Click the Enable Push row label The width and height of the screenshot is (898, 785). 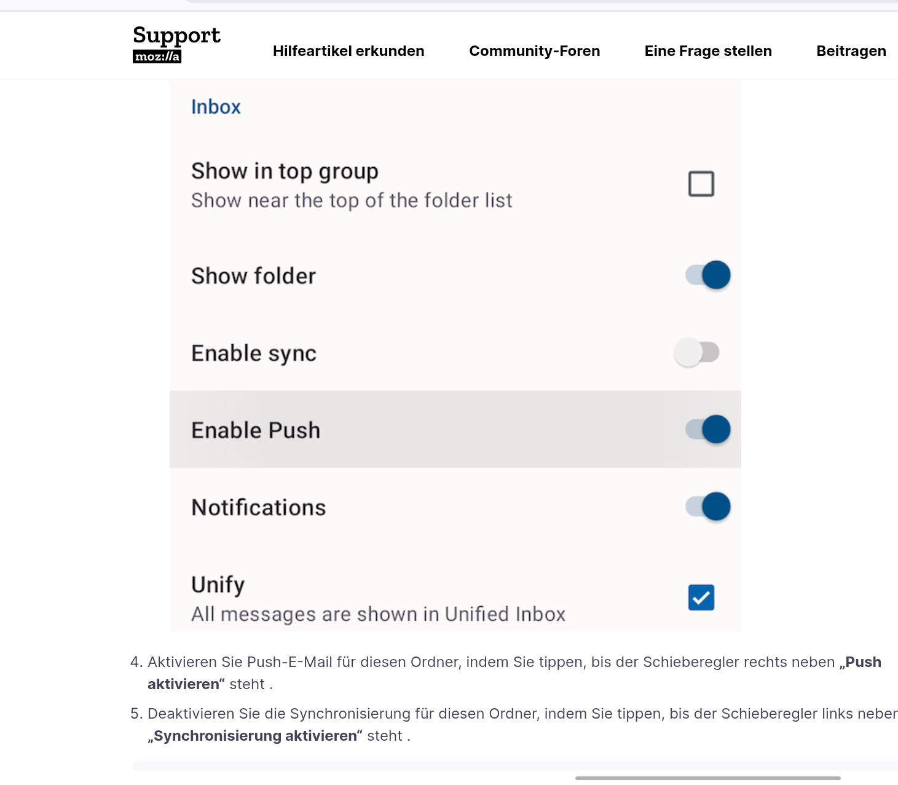point(256,430)
